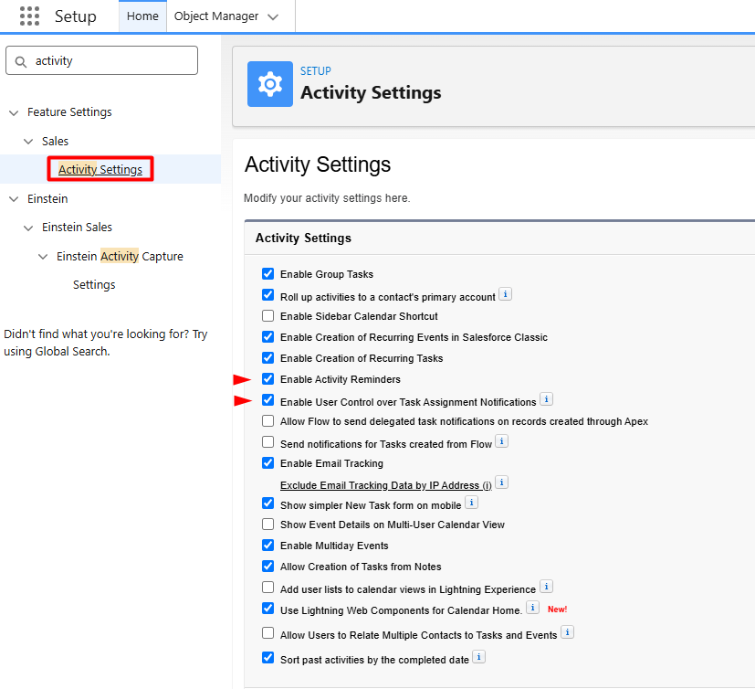This screenshot has height=689, width=755.
Task: Toggle User Control over Task Assignment Notifications
Action: tap(267, 400)
